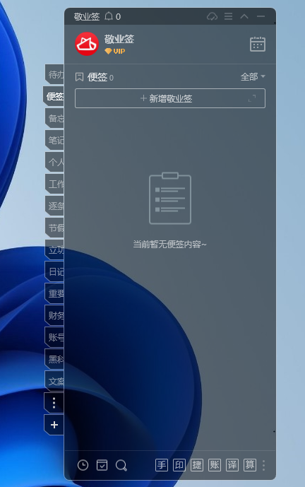Open the clock reminder icon in the bottom bar

(x=83, y=465)
